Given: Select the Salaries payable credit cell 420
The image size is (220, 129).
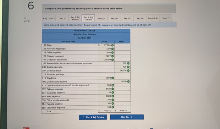Looking at the screenshot, I should (123, 67).
